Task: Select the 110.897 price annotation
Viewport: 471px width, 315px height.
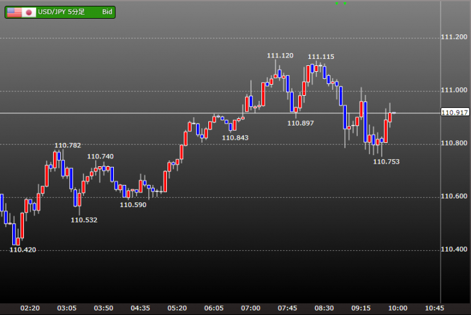Action: pos(300,123)
